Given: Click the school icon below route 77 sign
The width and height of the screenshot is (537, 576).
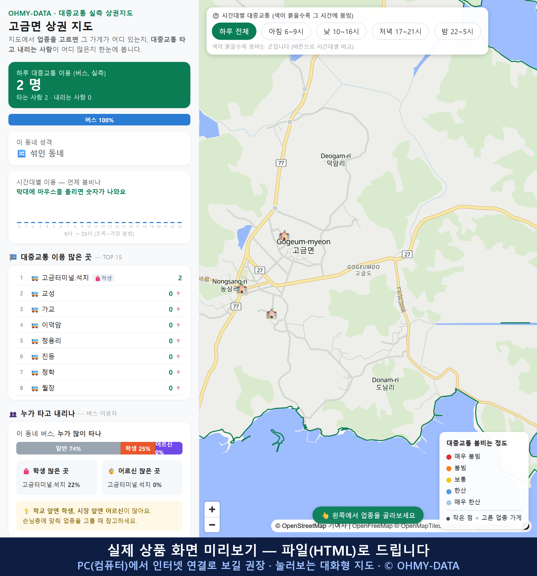Looking at the screenshot, I should (272, 313).
